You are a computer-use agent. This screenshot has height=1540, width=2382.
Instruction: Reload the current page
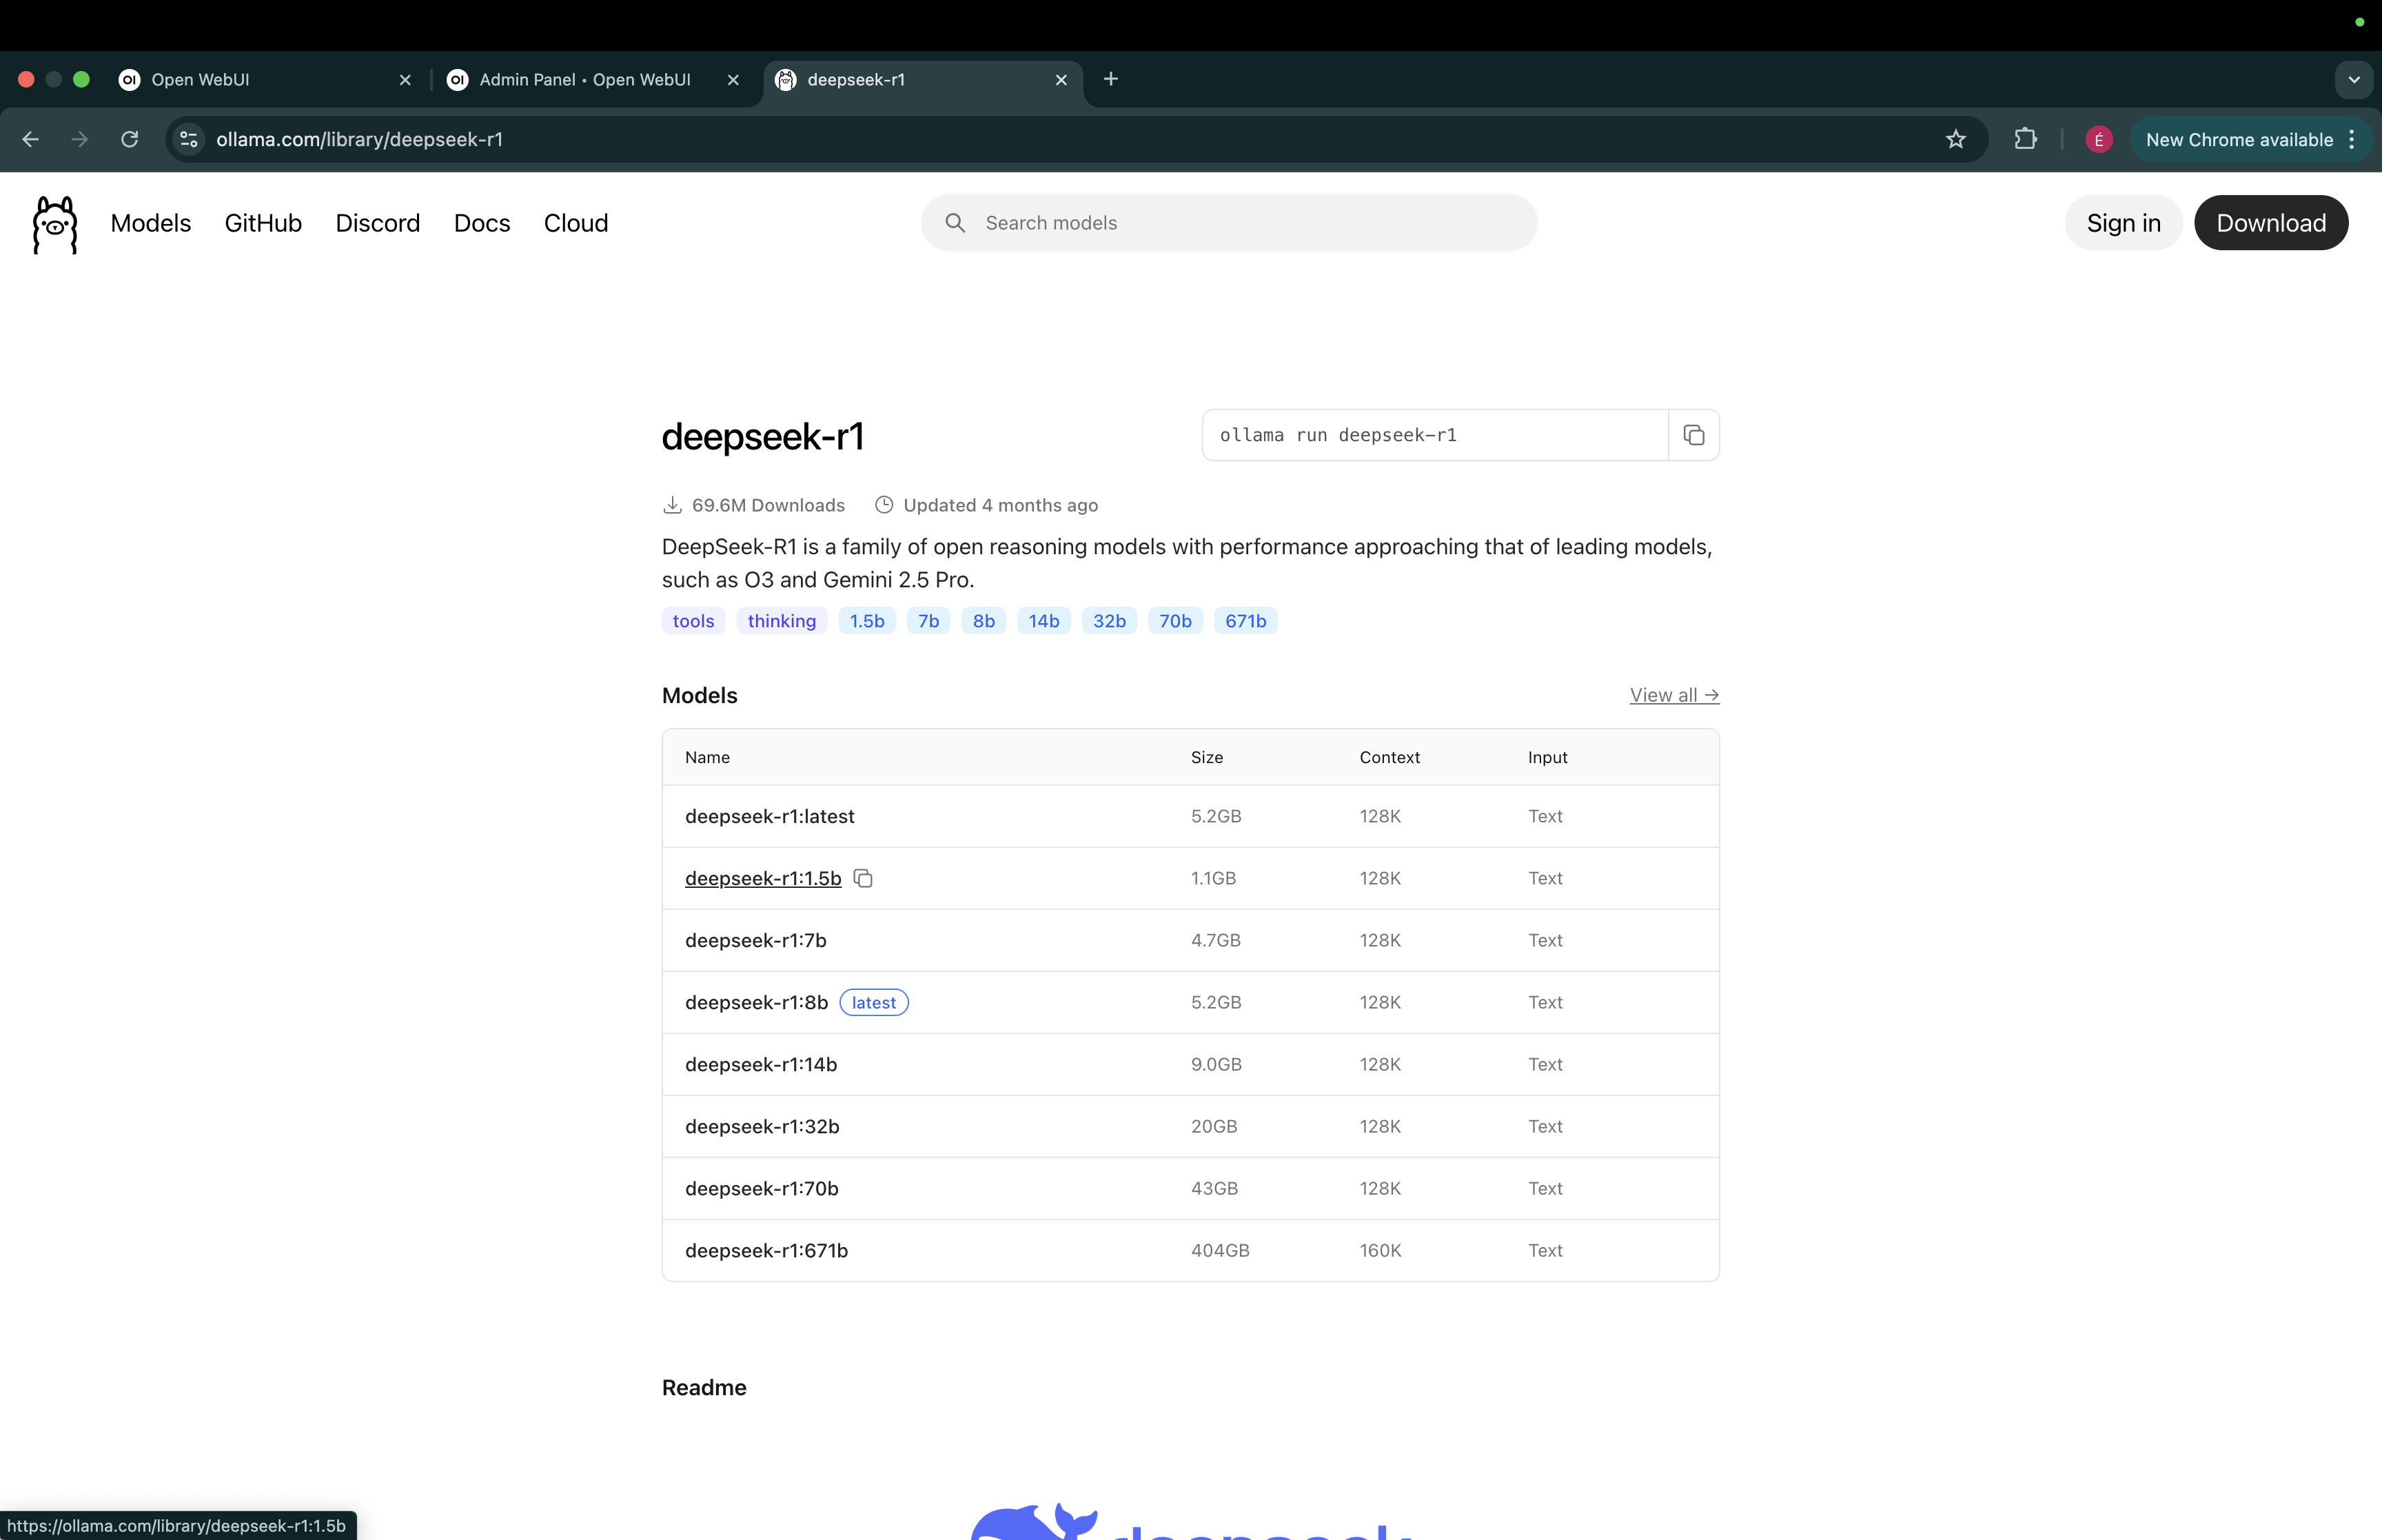(x=129, y=139)
